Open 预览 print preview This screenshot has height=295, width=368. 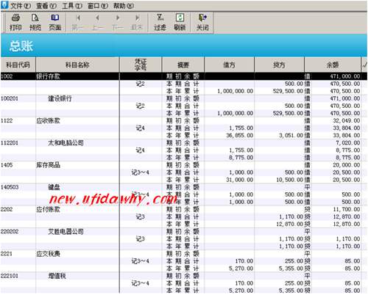coord(35,23)
